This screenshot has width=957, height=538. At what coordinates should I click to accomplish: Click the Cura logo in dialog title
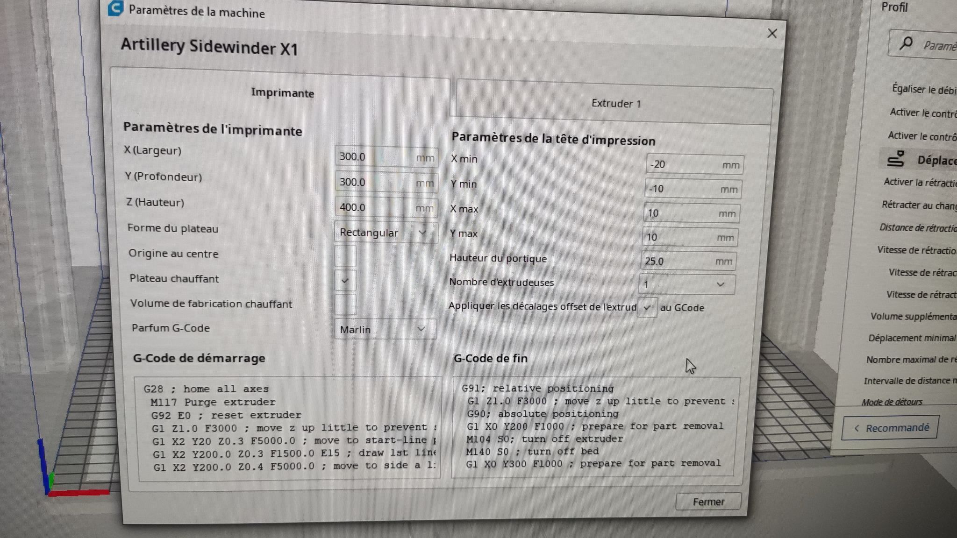click(115, 8)
